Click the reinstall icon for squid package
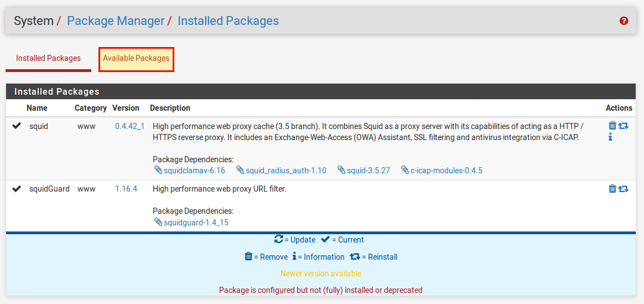The height and width of the screenshot is (304, 644). pos(624,126)
